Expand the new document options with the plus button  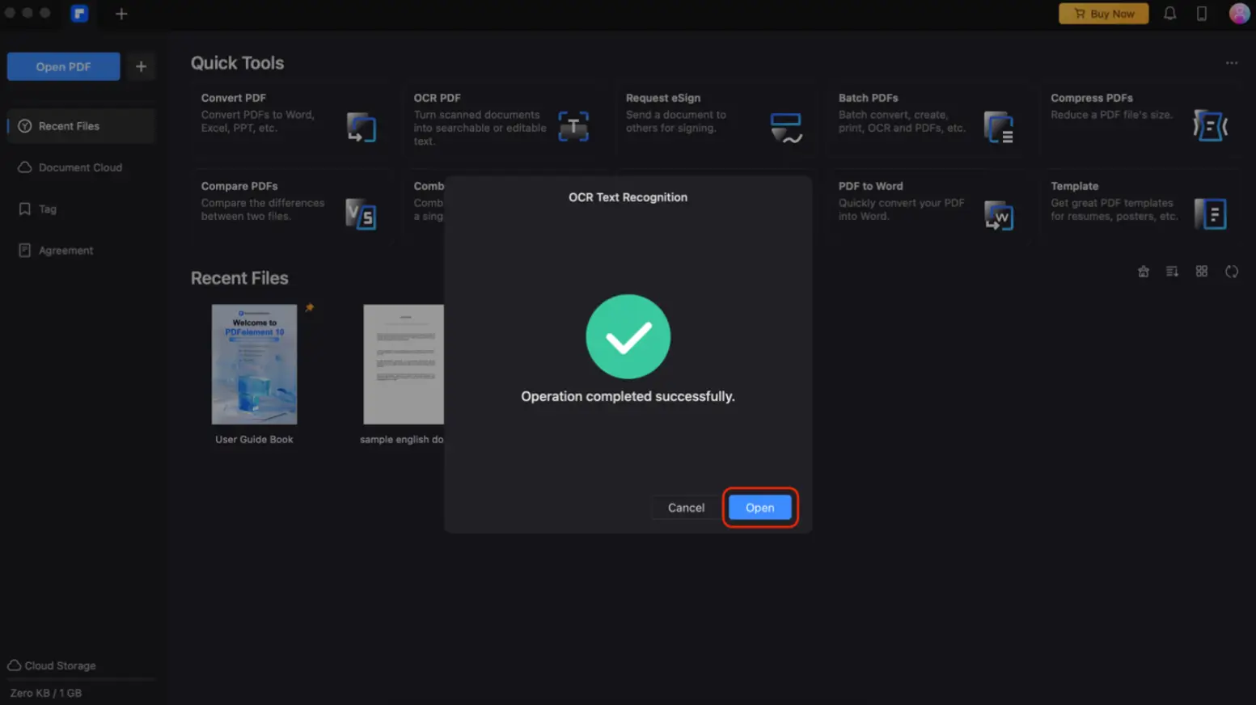(x=141, y=66)
